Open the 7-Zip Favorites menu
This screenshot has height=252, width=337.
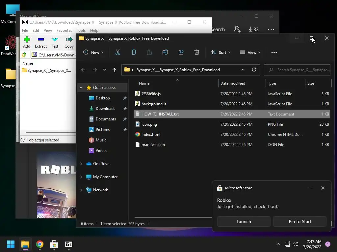point(64,31)
